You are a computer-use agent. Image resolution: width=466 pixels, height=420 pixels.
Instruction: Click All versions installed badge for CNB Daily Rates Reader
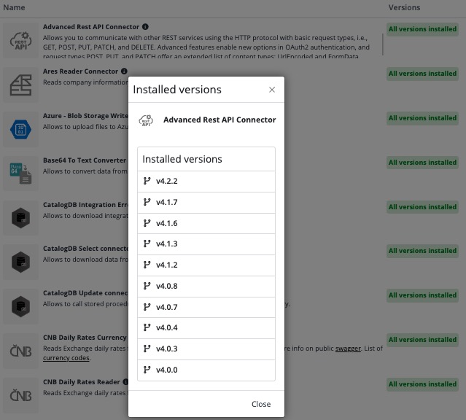[x=422, y=384]
